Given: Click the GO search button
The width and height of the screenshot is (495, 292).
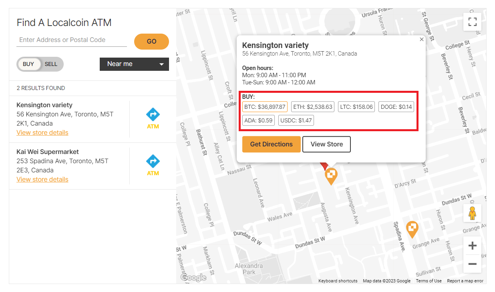Looking at the screenshot, I should pyautogui.click(x=151, y=42).
